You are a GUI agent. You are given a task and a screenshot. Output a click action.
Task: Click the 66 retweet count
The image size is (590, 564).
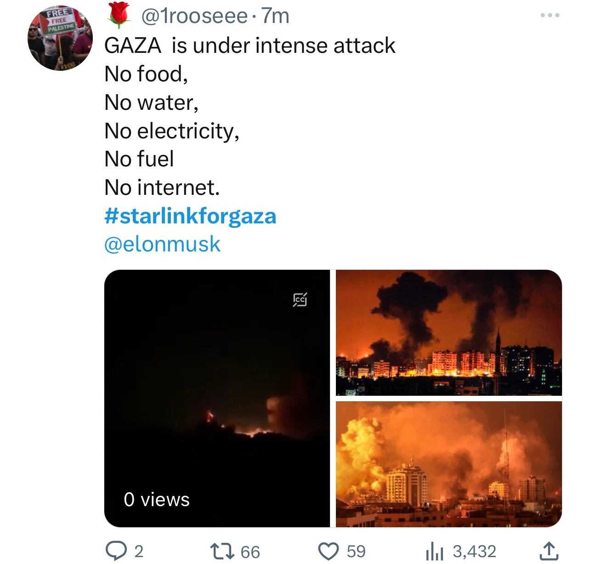(x=250, y=552)
